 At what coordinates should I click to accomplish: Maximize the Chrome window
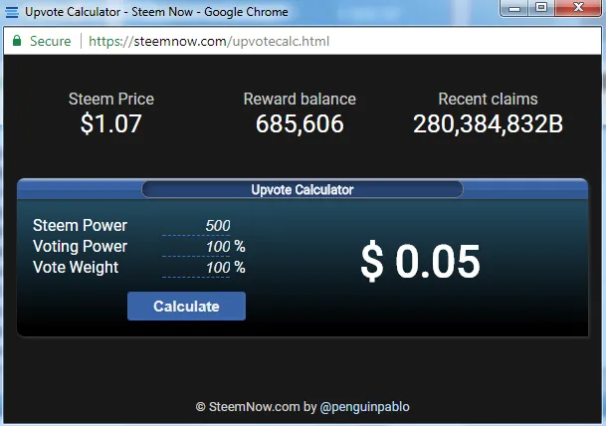tap(541, 8)
